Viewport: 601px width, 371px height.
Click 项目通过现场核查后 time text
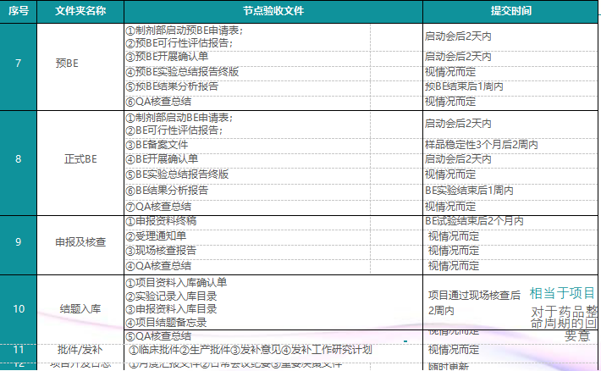pyautogui.click(x=474, y=296)
